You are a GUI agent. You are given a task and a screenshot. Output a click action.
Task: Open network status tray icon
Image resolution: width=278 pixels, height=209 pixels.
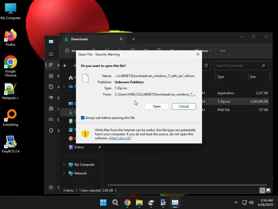[x=245, y=202]
